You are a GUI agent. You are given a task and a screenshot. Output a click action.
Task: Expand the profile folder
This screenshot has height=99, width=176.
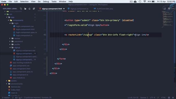[x=10, y=45]
